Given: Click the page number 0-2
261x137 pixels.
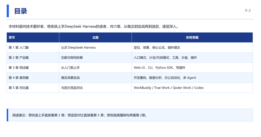Looking at the screenshot, I should point(248,10).
